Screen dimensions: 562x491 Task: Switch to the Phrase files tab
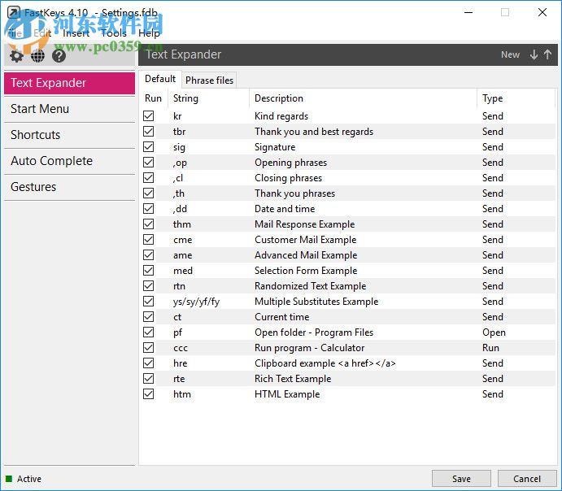click(x=209, y=80)
